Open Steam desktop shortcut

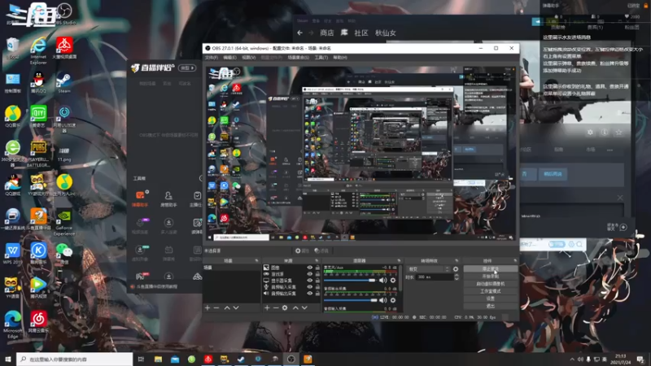[x=64, y=82]
